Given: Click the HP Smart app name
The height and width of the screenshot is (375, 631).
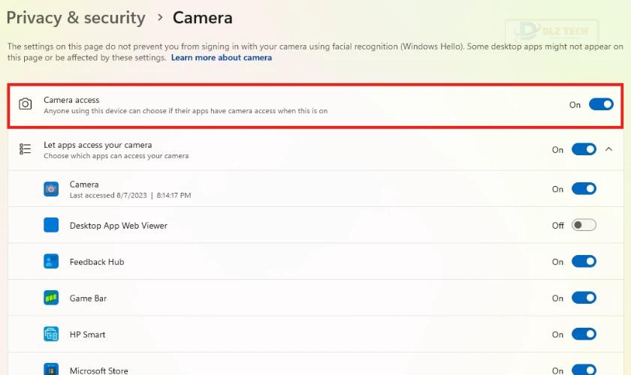Looking at the screenshot, I should tap(87, 334).
